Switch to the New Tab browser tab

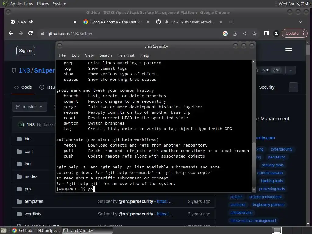pyautogui.click(x=43, y=22)
